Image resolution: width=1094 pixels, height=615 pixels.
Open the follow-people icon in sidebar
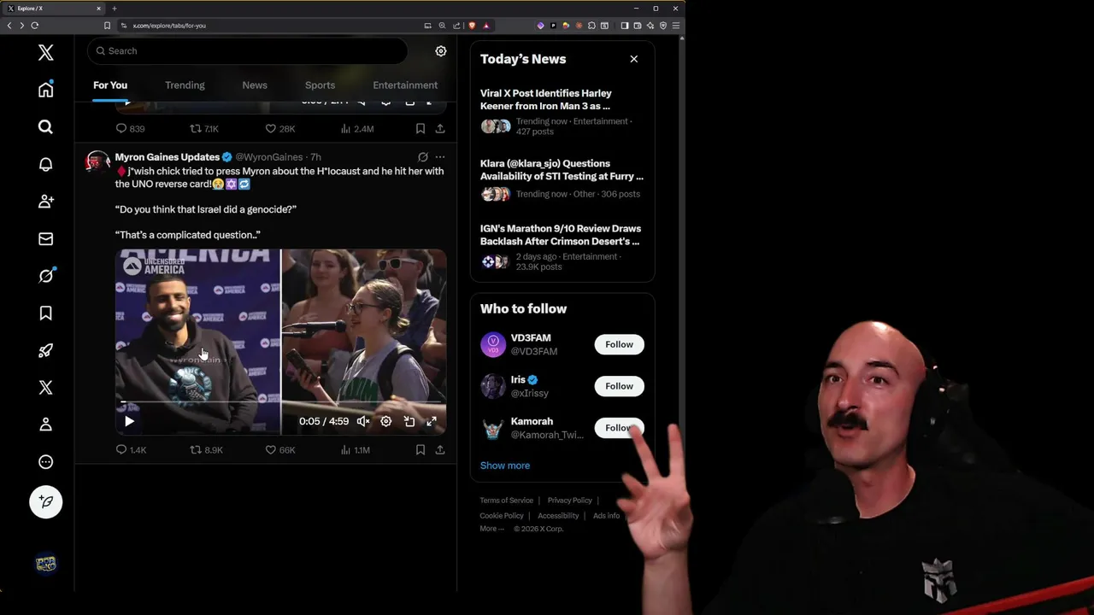[x=46, y=202]
